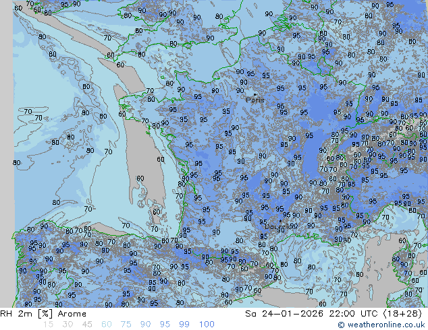428x330 pixels.
Task: Select the 30 value in the legend
Action: tap(68, 325)
